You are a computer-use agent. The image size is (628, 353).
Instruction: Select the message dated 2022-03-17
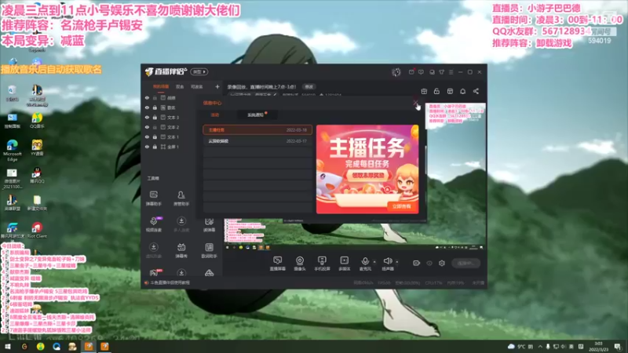(257, 141)
